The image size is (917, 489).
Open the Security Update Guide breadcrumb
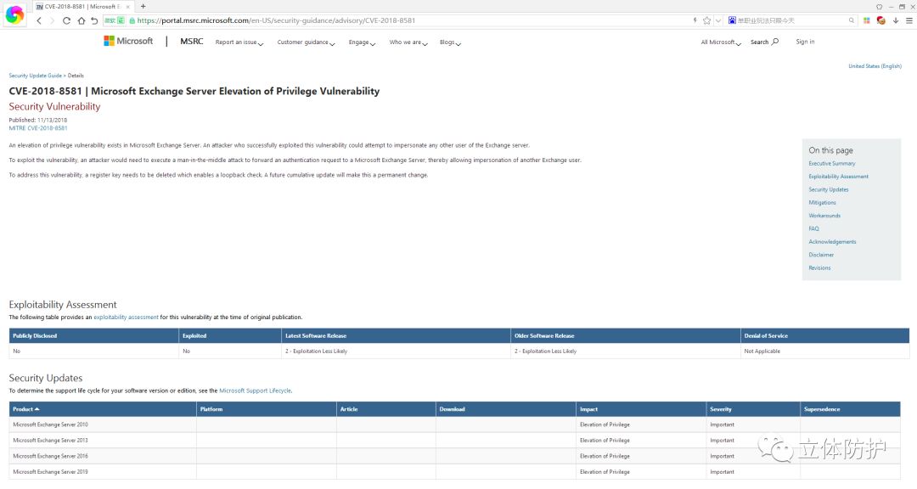35,76
